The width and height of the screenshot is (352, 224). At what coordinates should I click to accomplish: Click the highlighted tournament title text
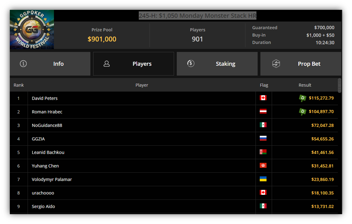198,16
